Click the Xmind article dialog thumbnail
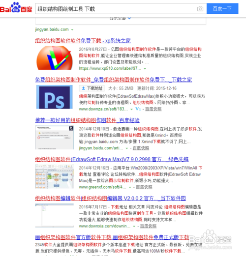The height and width of the screenshot is (256, 246). (x=55, y=138)
